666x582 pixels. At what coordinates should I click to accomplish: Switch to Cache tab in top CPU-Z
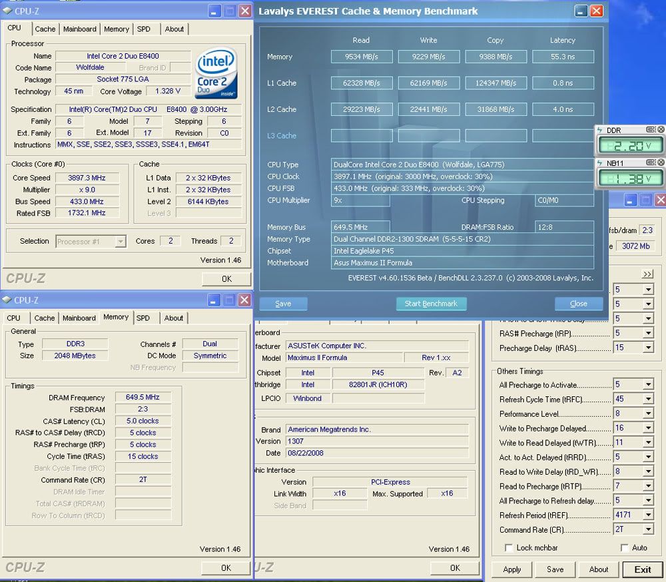click(x=45, y=29)
